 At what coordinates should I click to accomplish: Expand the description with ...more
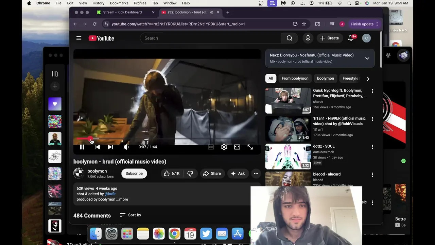point(122,199)
